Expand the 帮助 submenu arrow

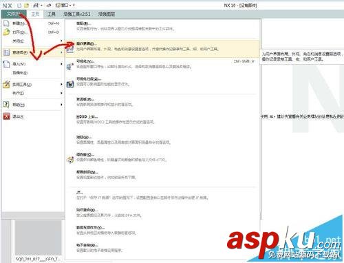pos(61,105)
